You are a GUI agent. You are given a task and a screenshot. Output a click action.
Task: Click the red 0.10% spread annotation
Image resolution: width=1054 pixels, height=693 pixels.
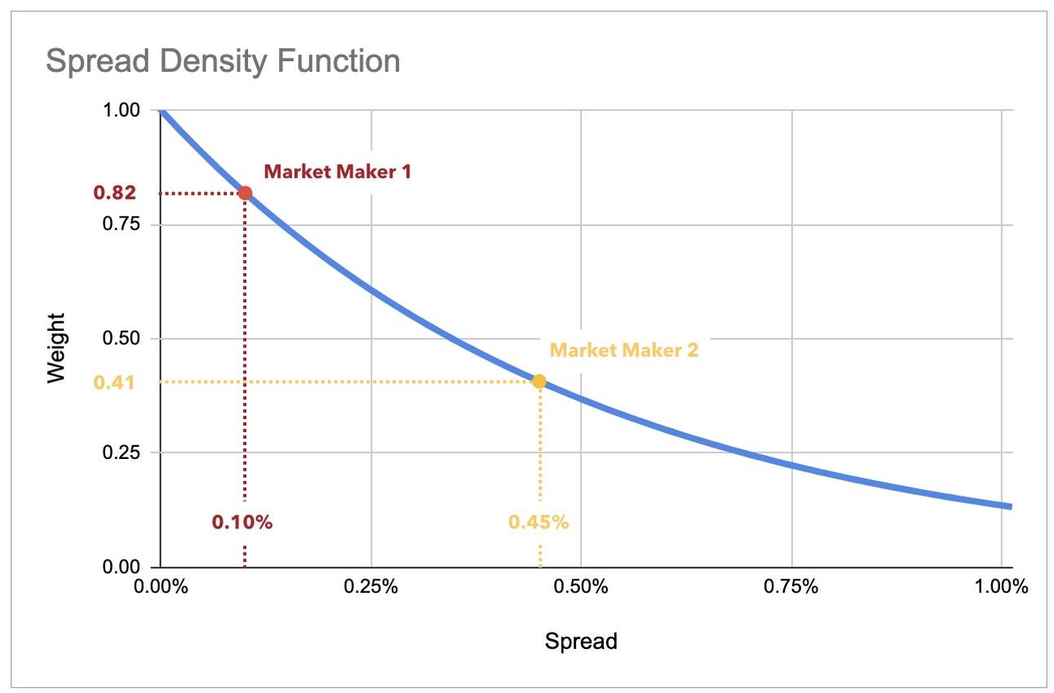pyautogui.click(x=242, y=523)
